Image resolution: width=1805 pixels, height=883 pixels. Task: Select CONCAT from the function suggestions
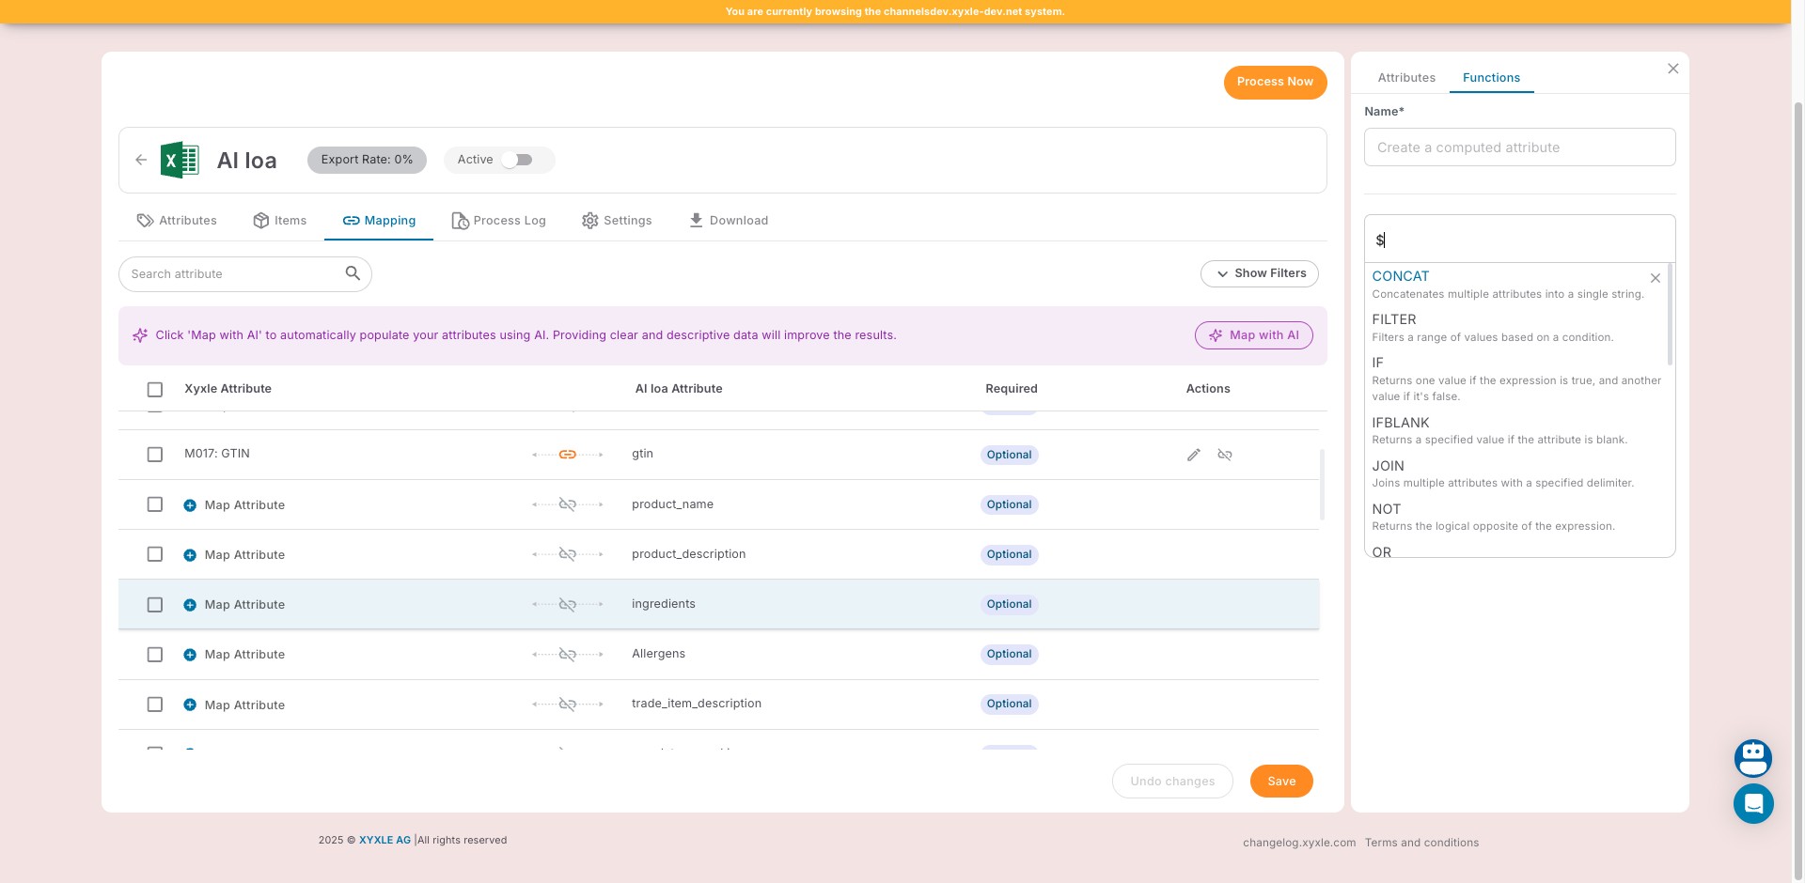(x=1400, y=276)
